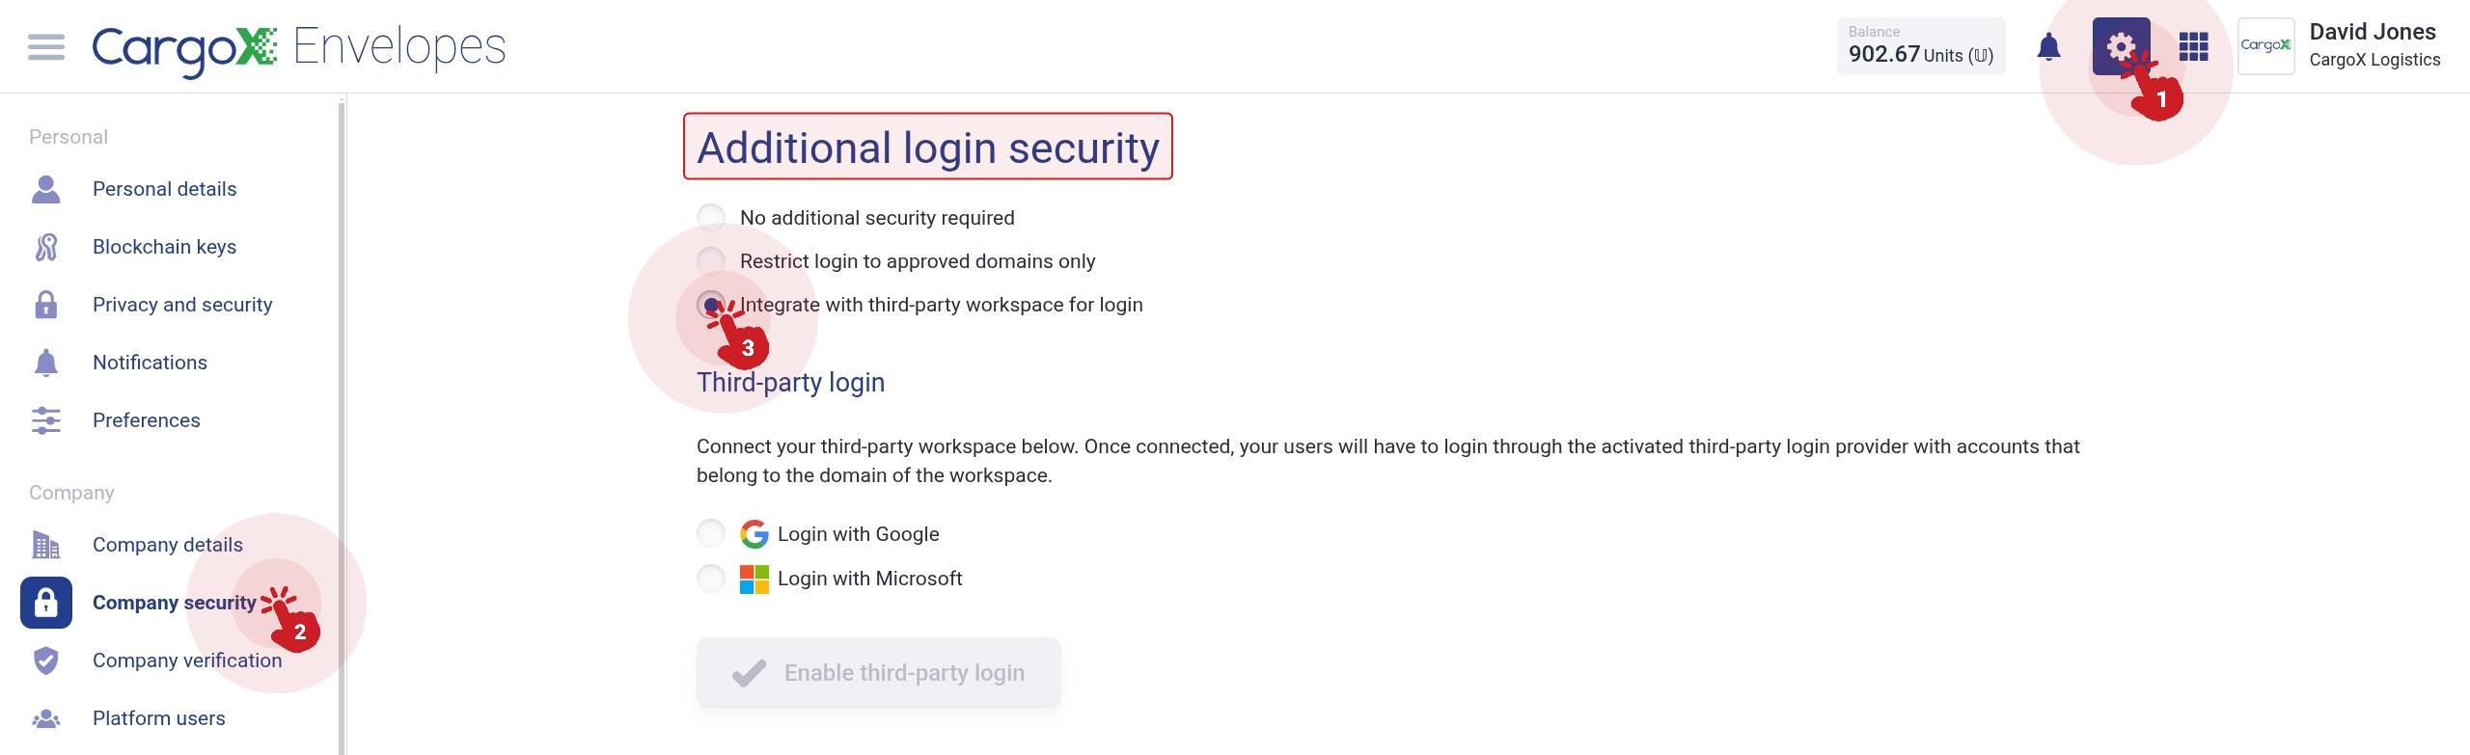
Task: Click the Balance units display
Action: pyautogui.click(x=1921, y=46)
